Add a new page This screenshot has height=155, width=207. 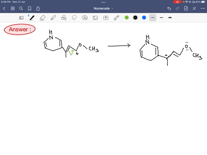pos(186,9)
